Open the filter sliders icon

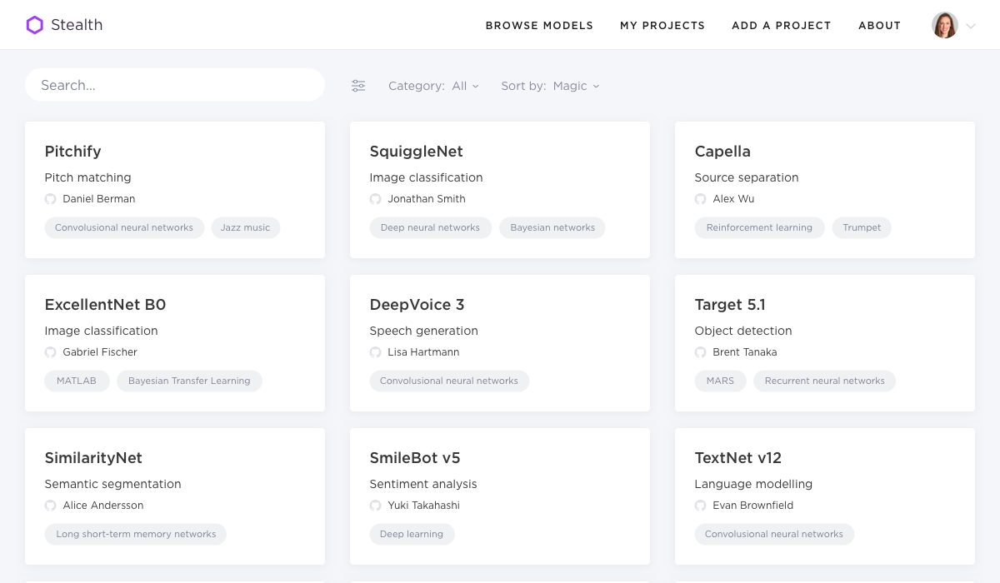pyautogui.click(x=358, y=86)
